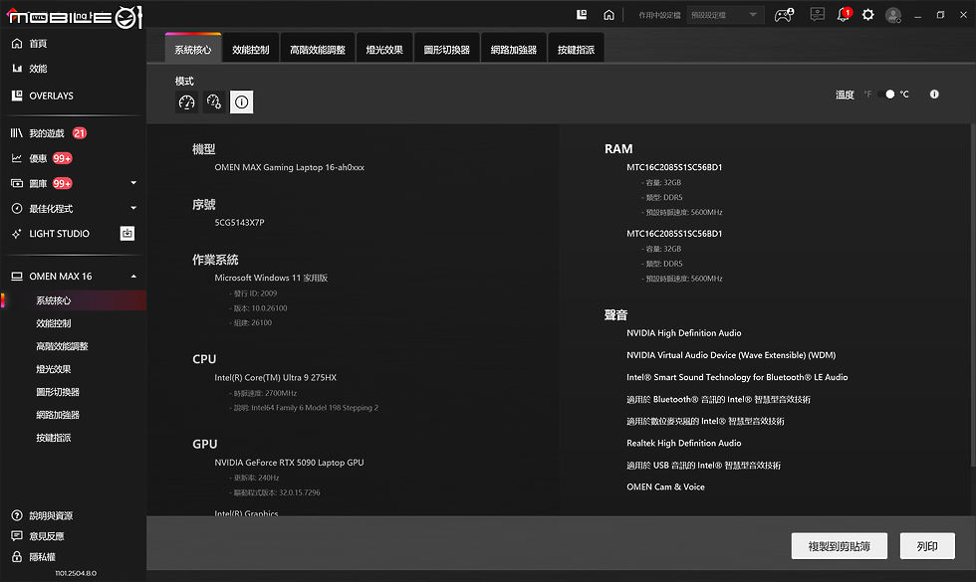Select the info mode icon
Image resolution: width=976 pixels, height=582 pixels.
tap(241, 101)
